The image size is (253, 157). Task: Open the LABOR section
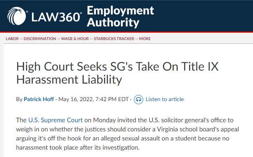(12, 39)
